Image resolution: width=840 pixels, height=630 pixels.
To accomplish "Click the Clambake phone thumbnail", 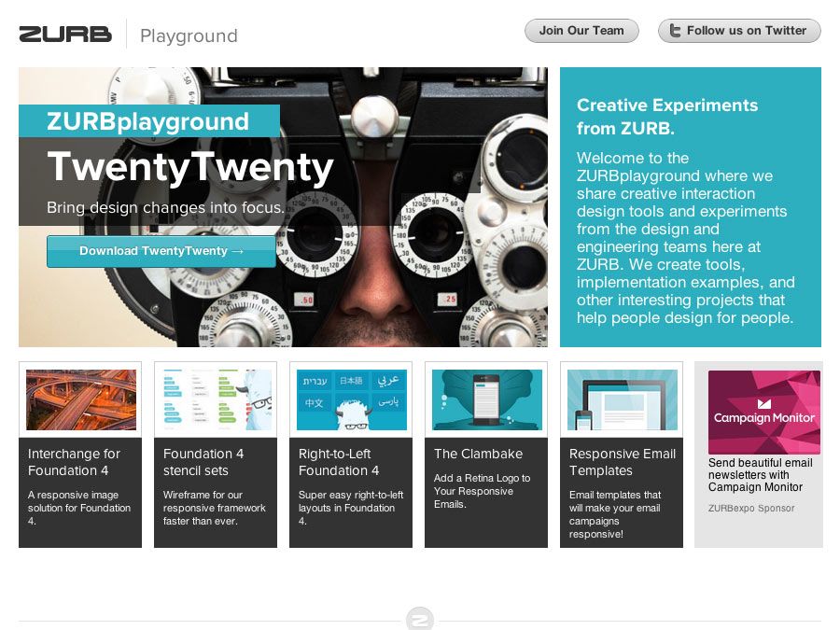I will click(487, 399).
